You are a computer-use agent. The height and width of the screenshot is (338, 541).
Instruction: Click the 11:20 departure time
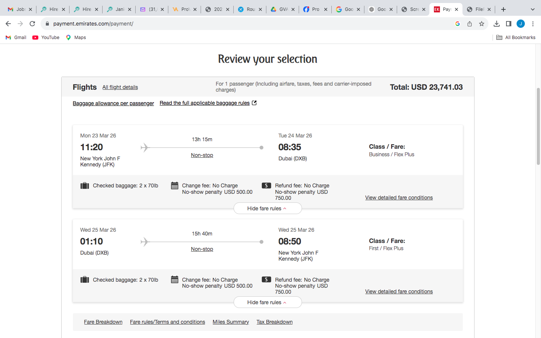tap(92, 147)
